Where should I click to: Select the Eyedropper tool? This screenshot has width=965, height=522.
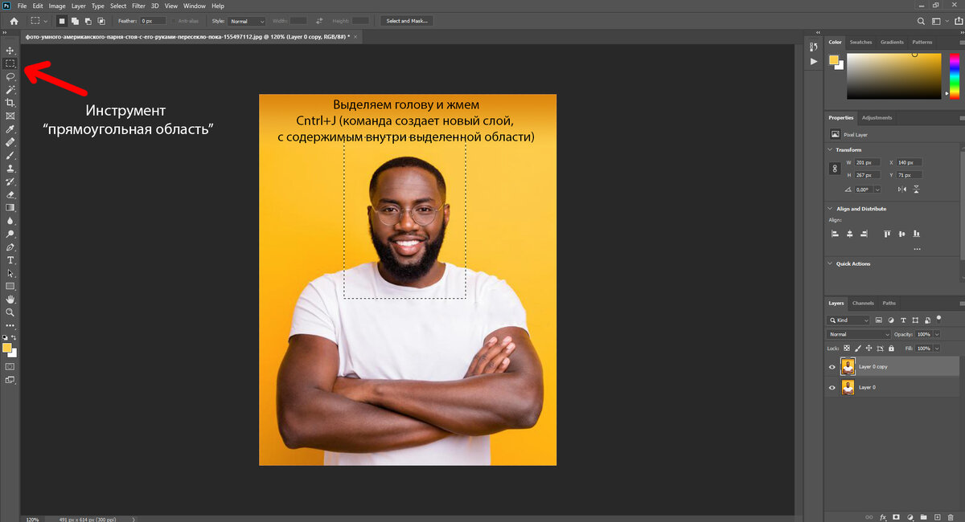click(10, 128)
